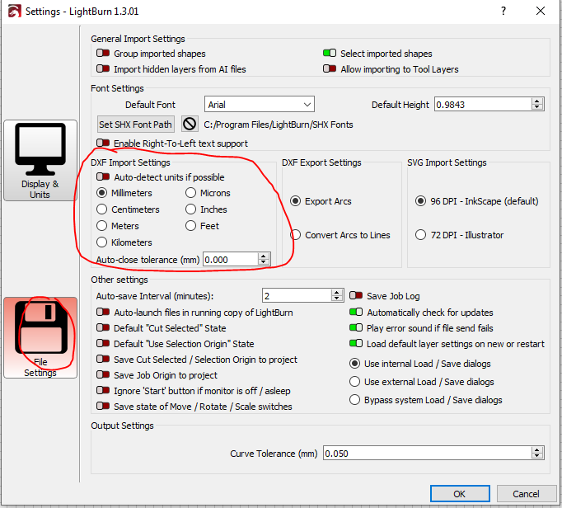562x508 pixels.
Task: Decrease Auto-save Interval with down arrow
Action: tap(336, 299)
